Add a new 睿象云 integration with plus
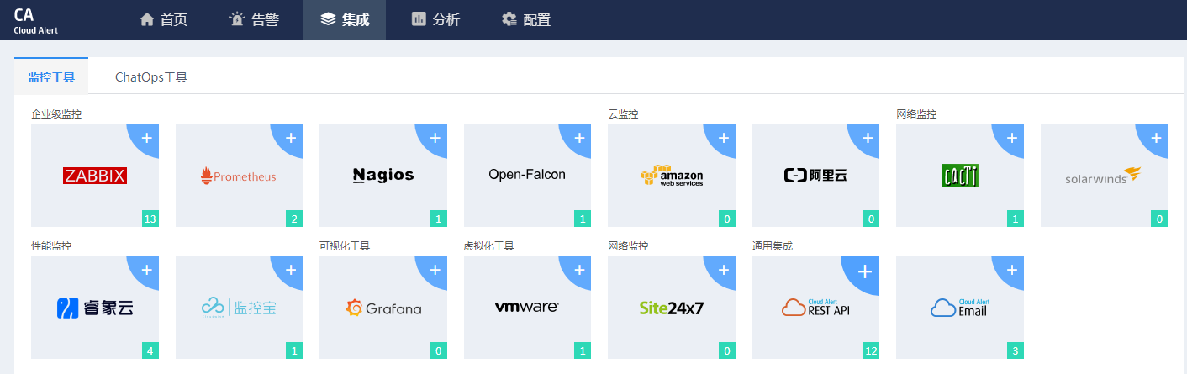Image resolution: width=1187 pixels, height=374 pixels. click(146, 270)
